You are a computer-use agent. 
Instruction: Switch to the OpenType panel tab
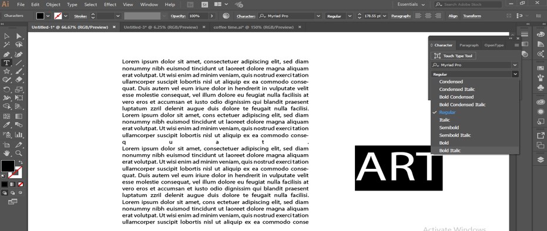pos(494,45)
